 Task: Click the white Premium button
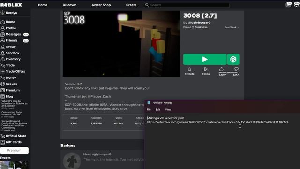15,150
